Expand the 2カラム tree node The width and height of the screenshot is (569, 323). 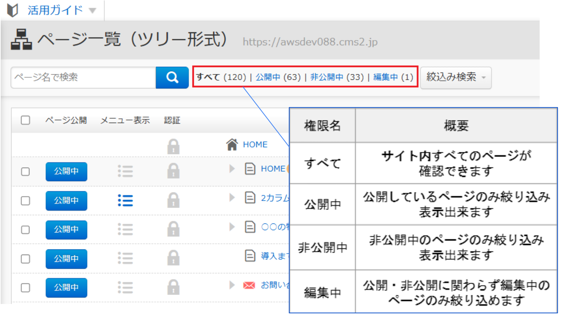232,198
